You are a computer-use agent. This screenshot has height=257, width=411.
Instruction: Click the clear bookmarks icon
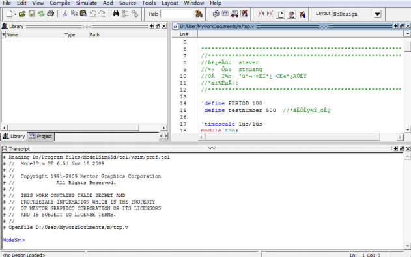point(302,14)
